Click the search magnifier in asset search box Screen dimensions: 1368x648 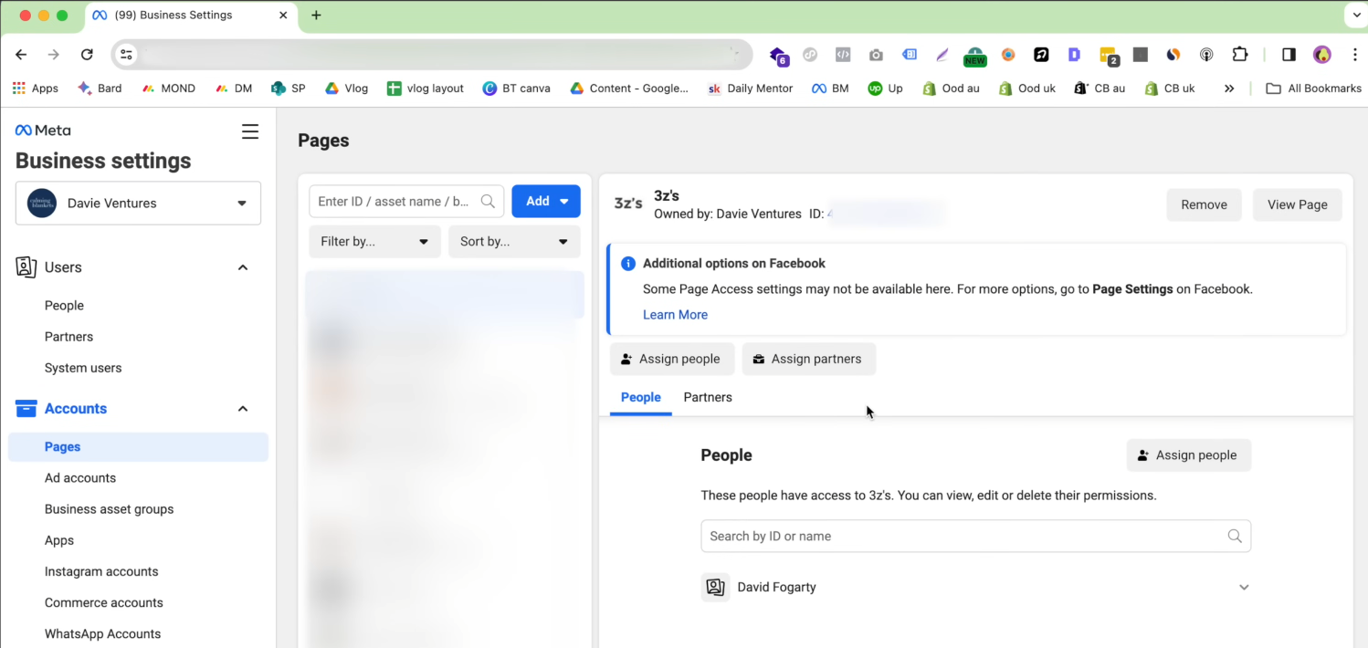point(488,202)
